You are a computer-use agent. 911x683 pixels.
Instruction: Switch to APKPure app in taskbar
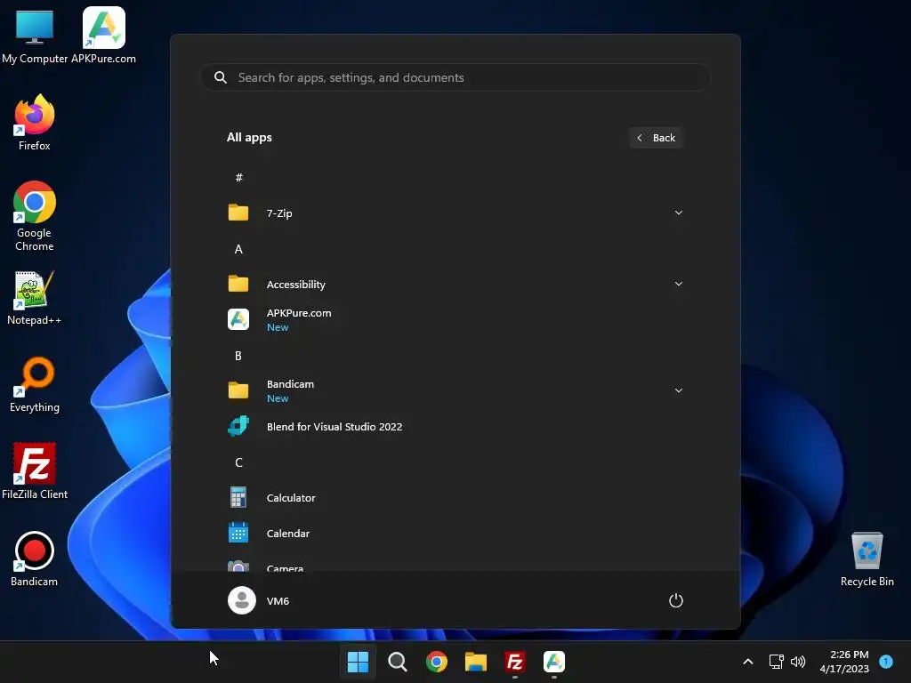click(554, 662)
